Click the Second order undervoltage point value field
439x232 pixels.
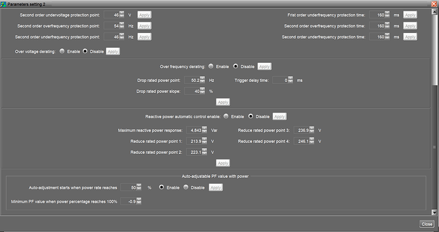pos(112,15)
